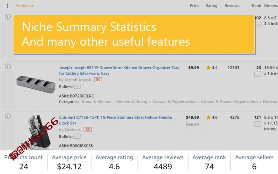Sort by the Rank column header

[256, 6]
